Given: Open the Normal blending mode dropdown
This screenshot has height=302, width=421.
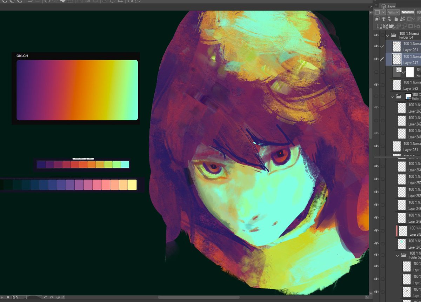Looking at the screenshot, I should (393, 12).
